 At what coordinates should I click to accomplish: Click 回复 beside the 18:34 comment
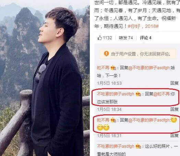[175, 109]
